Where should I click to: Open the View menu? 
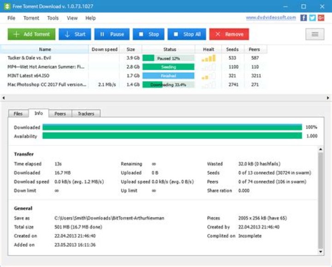(72, 18)
